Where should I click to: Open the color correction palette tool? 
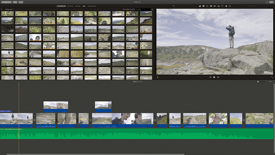tap(203, 6)
